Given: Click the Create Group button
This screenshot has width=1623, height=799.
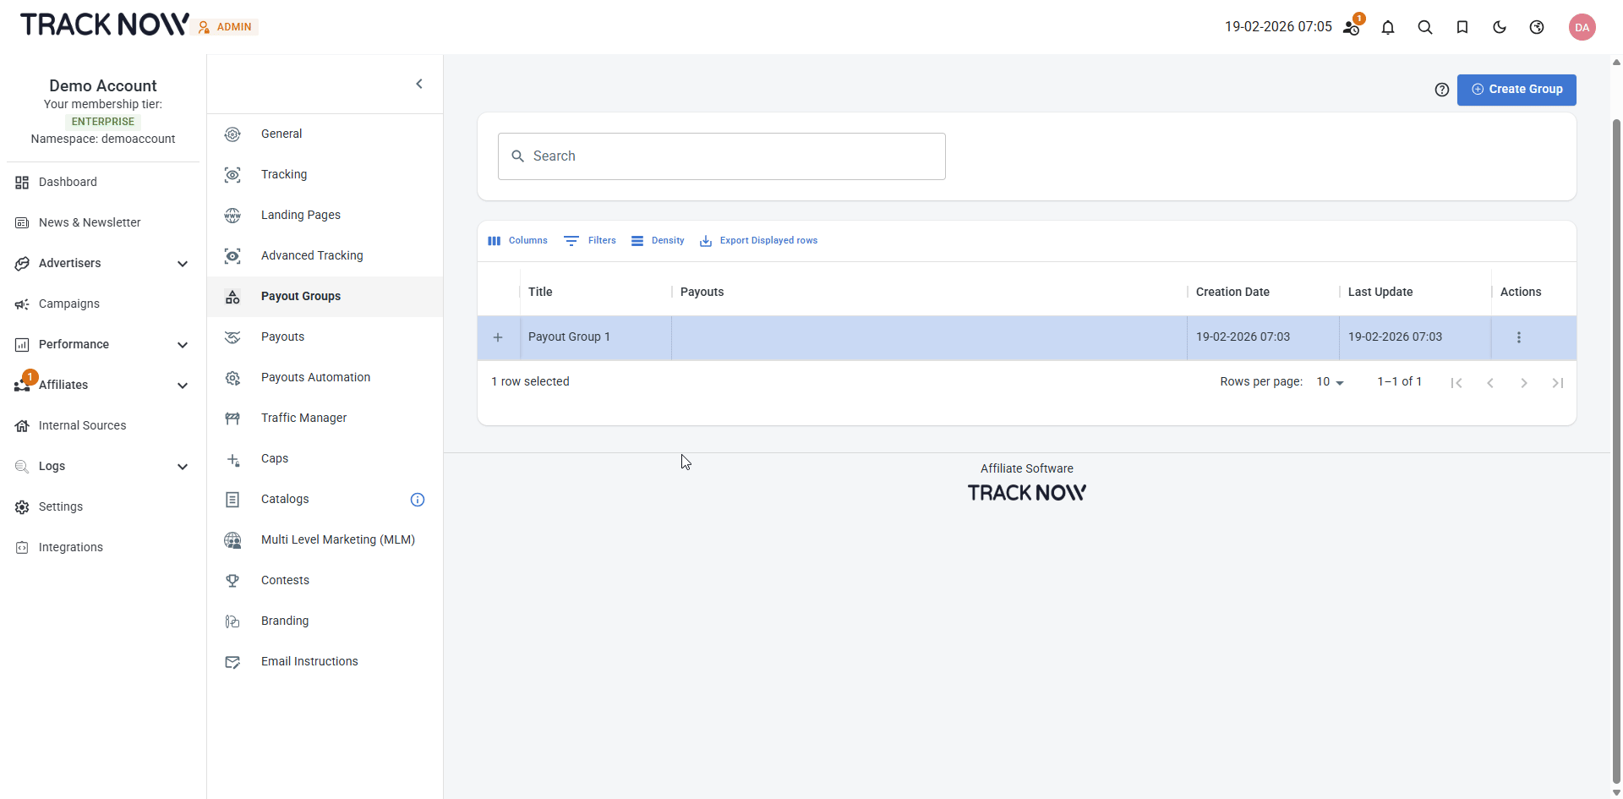Looking at the screenshot, I should pyautogui.click(x=1516, y=90).
